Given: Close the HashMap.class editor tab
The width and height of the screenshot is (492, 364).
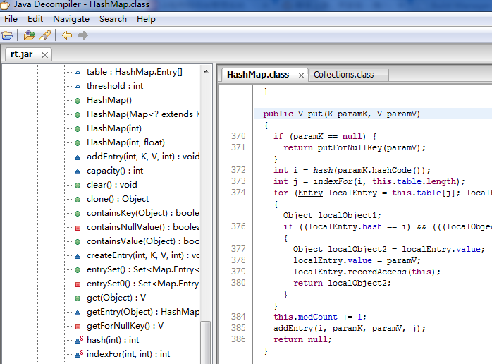Looking at the screenshot, I should pyautogui.click(x=301, y=75).
